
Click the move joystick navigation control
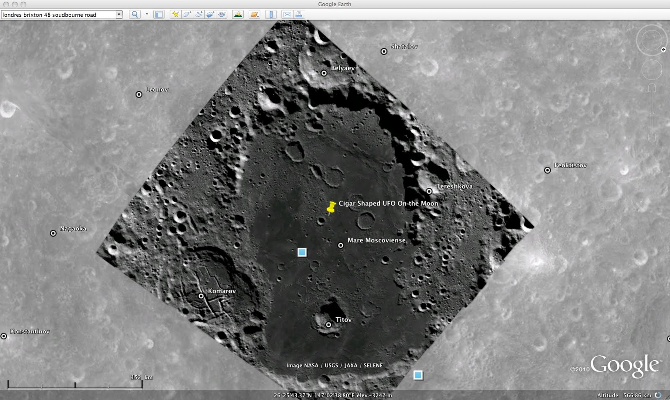coord(652,70)
